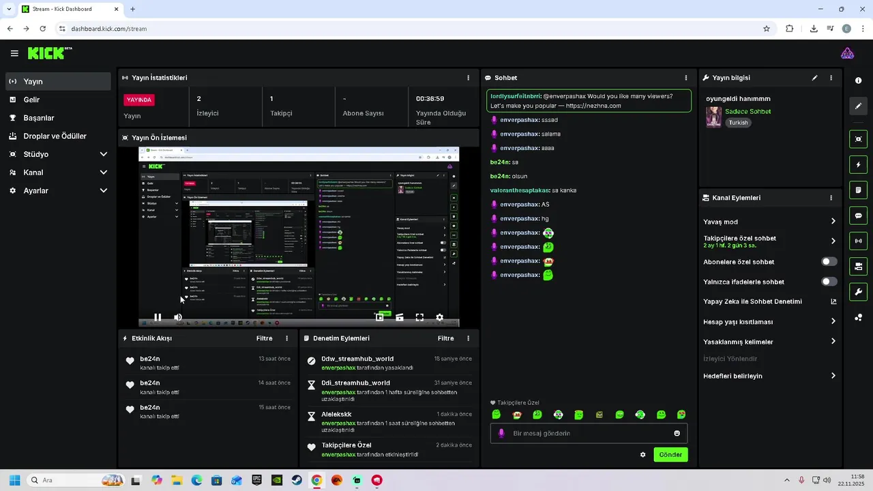The image size is (873, 491).
Task: Click Aleiekskk in moderation log
Action: click(x=336, y=414)
